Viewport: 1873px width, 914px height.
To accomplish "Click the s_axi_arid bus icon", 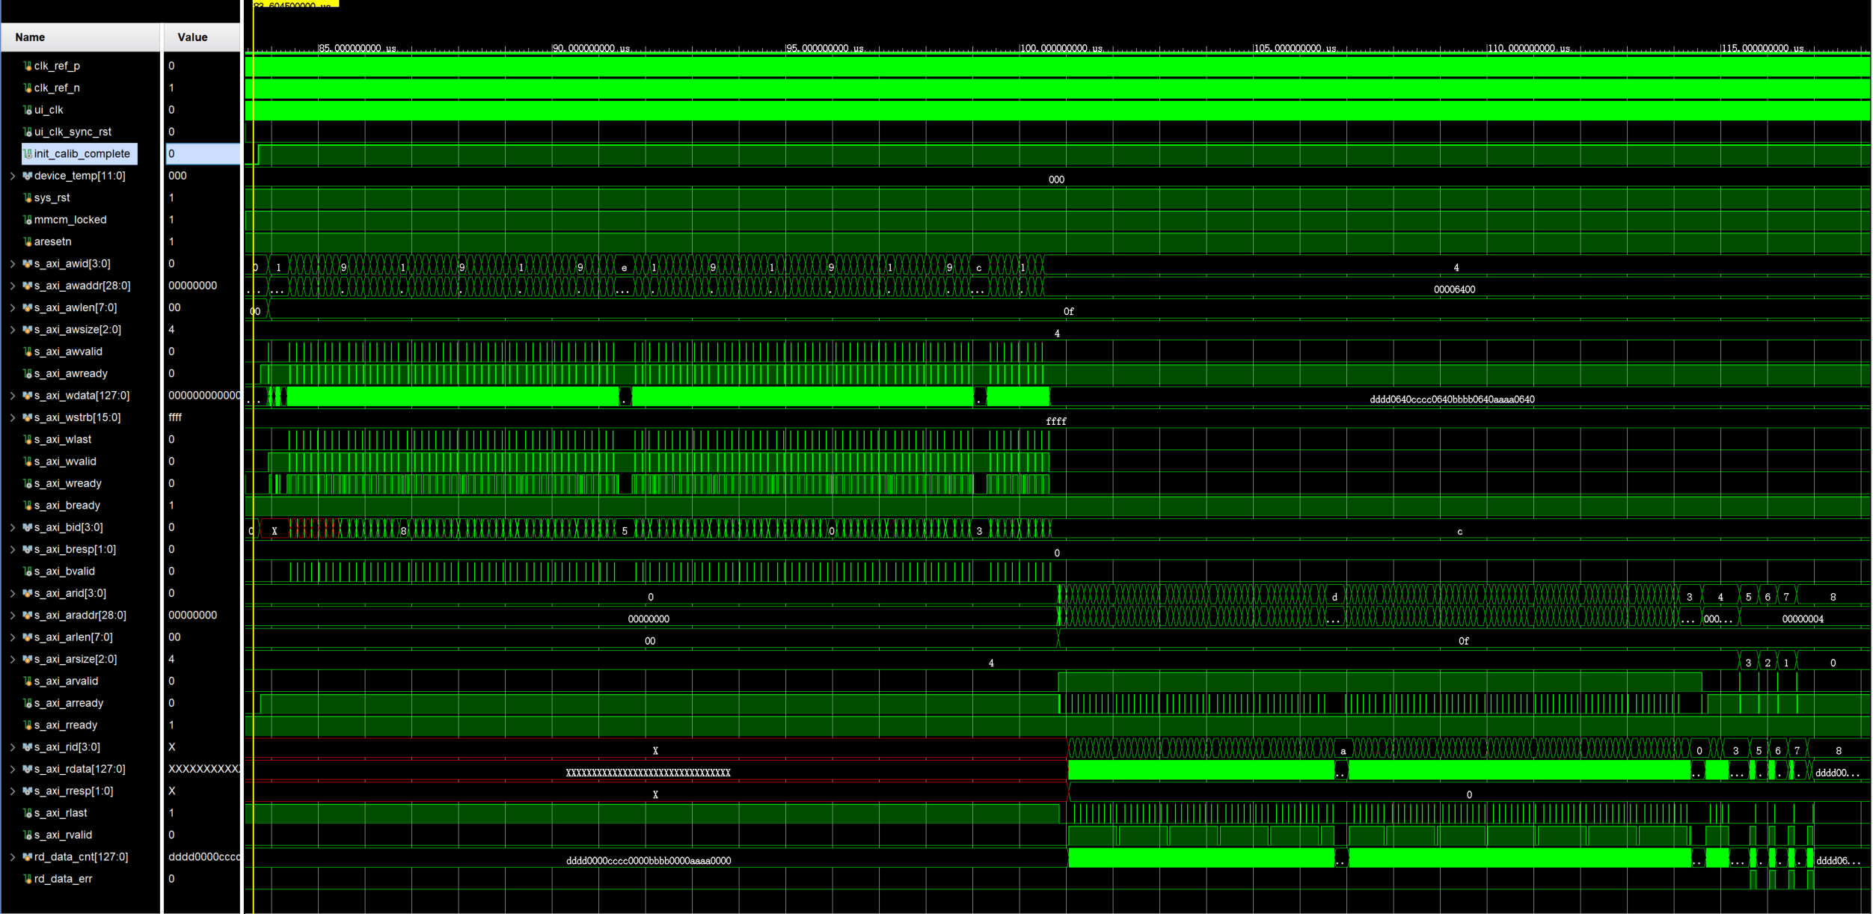I will pyautogui.click(x=28, y=593).
